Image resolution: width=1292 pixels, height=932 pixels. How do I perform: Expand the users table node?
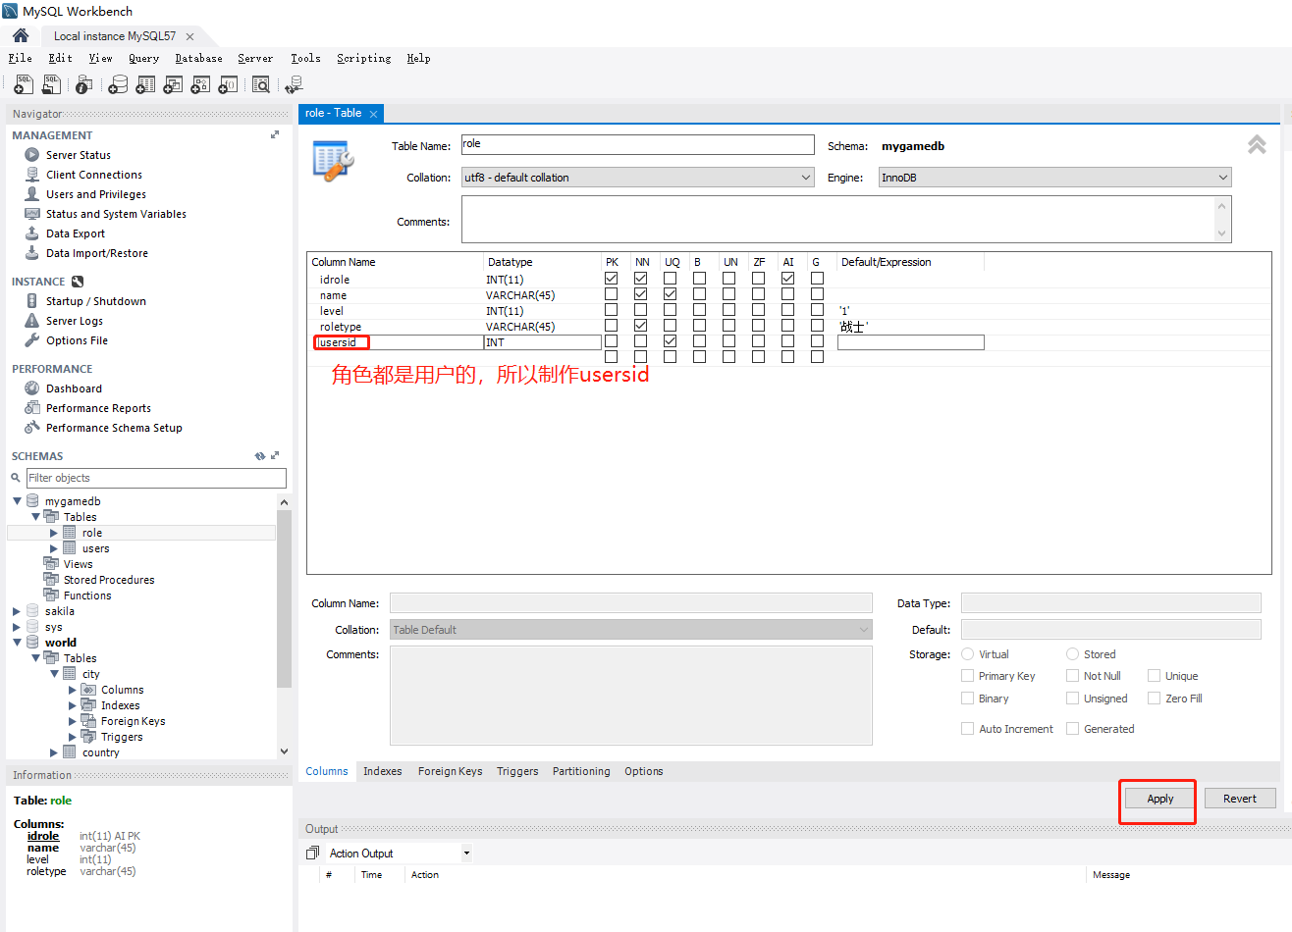(x=54, y=548)
